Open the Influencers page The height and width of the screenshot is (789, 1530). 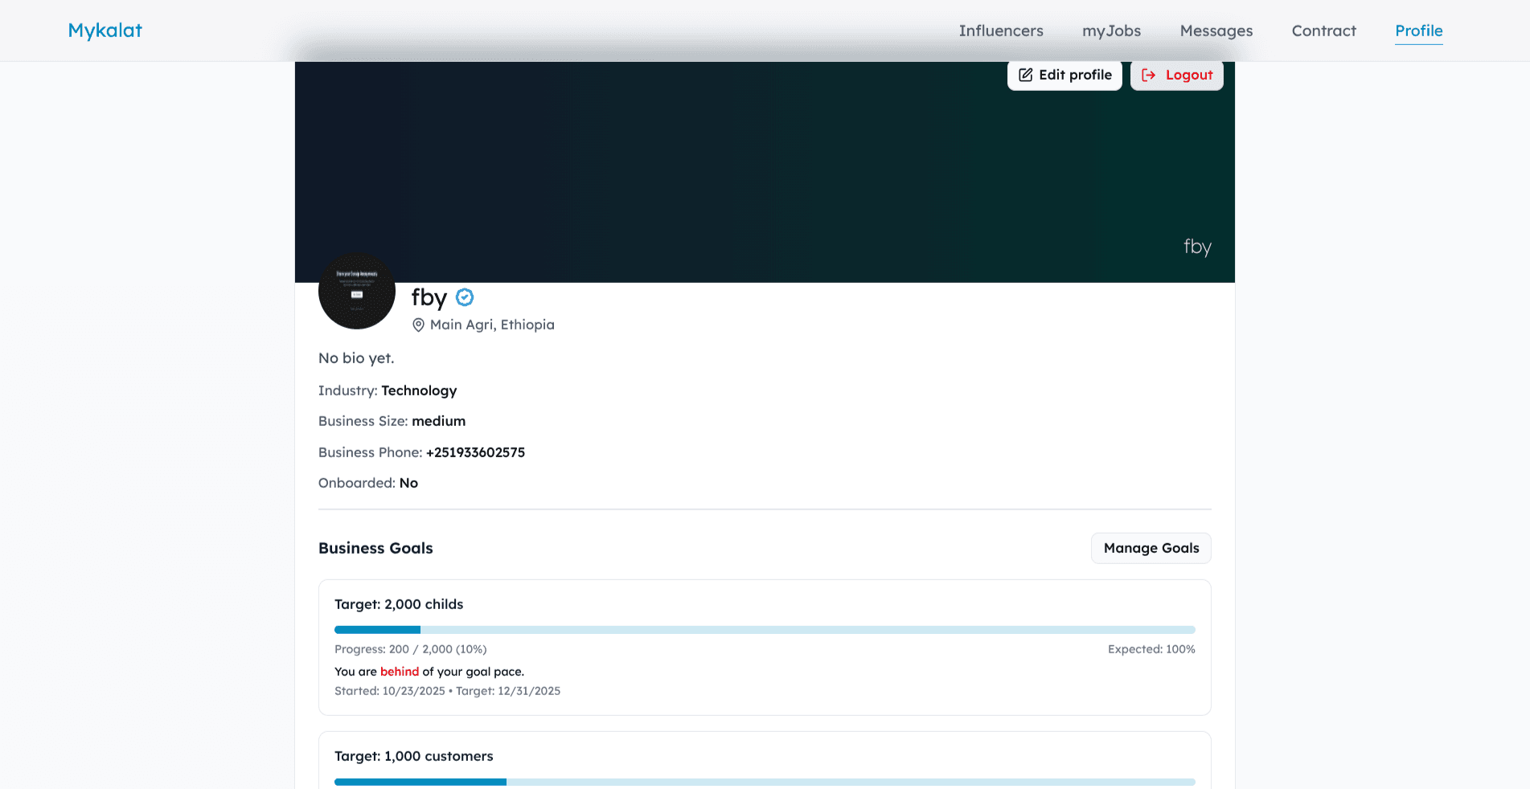[x=1000, y=31]
